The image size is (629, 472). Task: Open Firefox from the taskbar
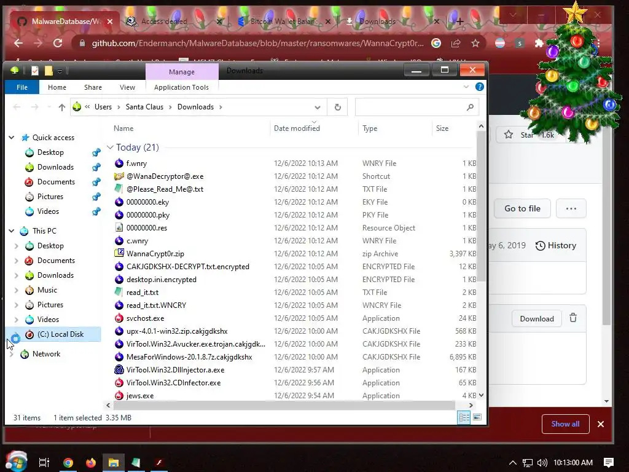(91, 462)
